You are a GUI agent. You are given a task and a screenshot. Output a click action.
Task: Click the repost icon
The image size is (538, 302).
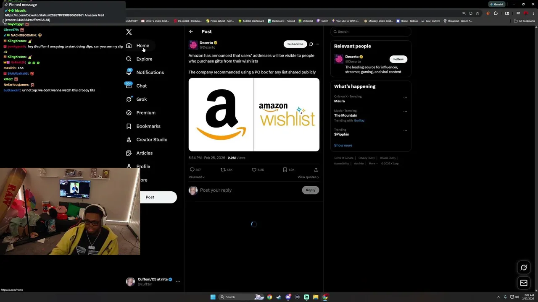pyautogui.click(x=223, y=169)
